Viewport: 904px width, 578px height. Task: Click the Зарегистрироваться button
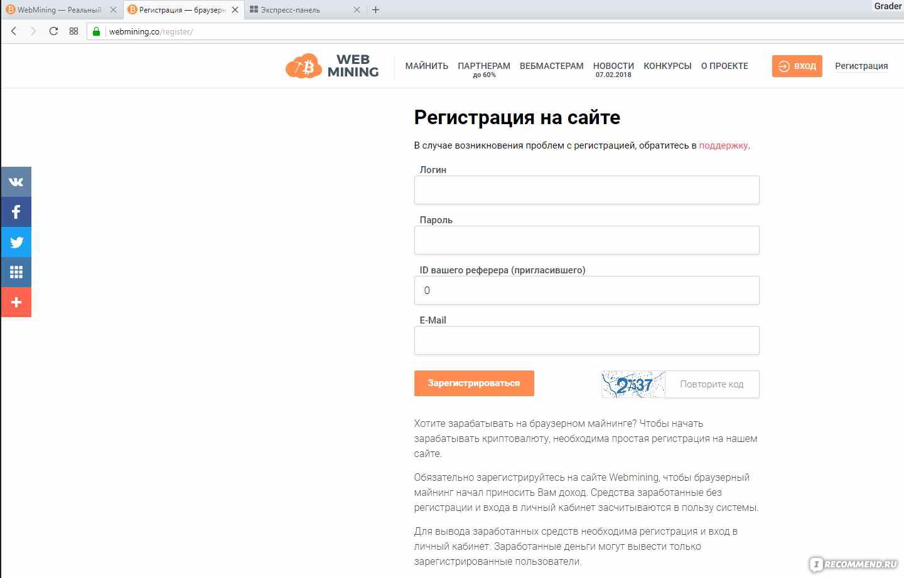[474, 383]
